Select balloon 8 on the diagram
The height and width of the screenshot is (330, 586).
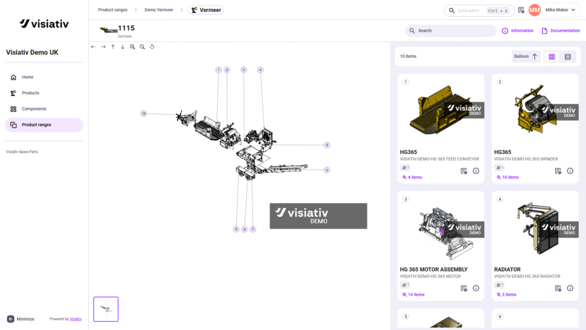click(244, 229)
